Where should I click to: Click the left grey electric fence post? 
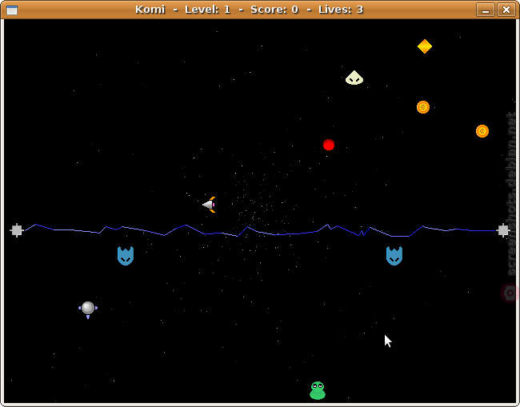point(17,230)
